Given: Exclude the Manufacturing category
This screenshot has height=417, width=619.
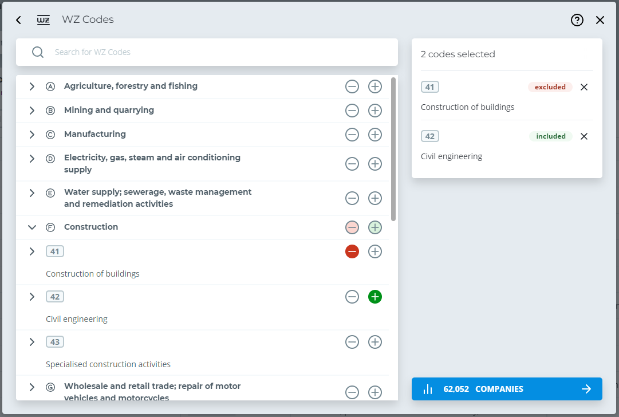Looking at the screenshot, I should click(352, 135).
